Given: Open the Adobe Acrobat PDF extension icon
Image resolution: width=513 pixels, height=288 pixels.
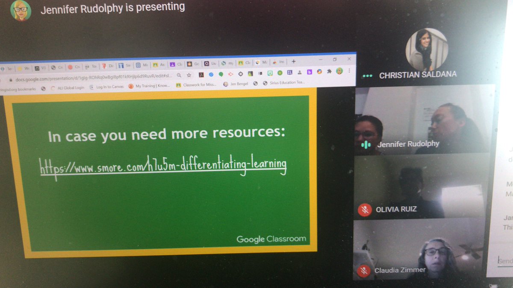Looking at the screenshot, I should click(x=201, y=75).
